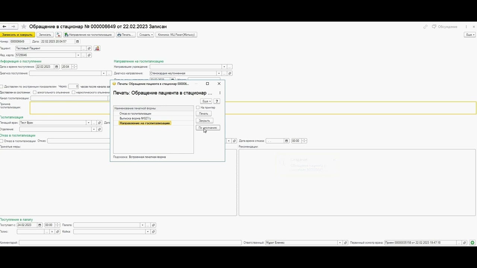
Task: Expand Диагноз поступления dropdown
Action: click(104, 73)
